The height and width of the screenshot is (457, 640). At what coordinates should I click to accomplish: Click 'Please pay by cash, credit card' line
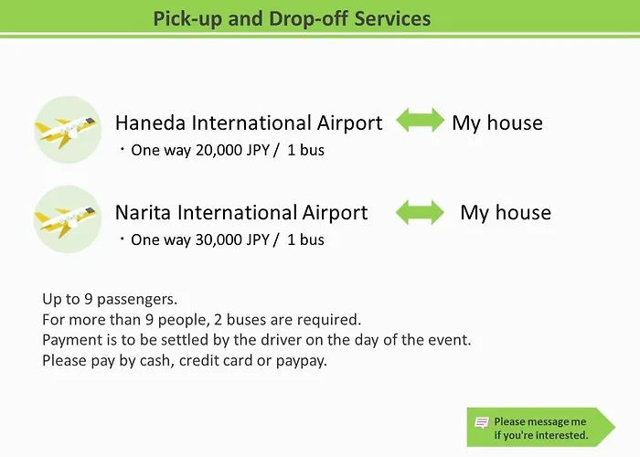185,361
